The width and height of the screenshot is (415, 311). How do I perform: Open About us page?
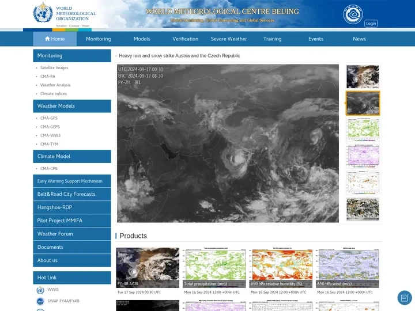(72, 260)
